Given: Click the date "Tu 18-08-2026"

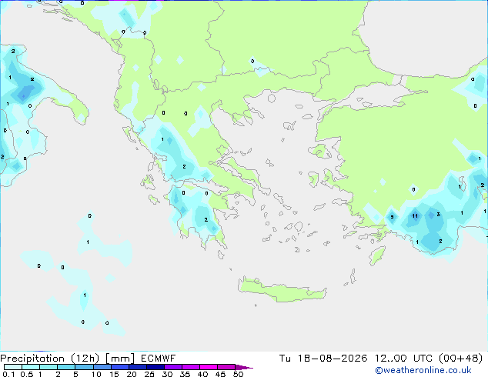Looking at the screenshot, I should coord(323,359).
